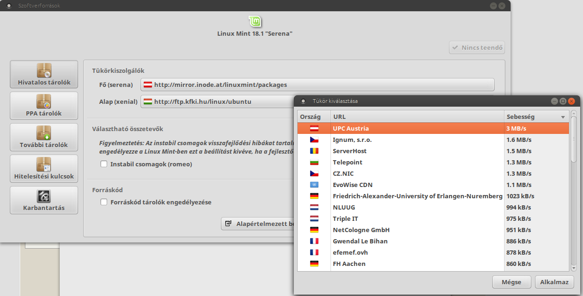Click the Szoftverforrások titlebar menu icon
Viewport: 583px width, 296px height.
9,6
